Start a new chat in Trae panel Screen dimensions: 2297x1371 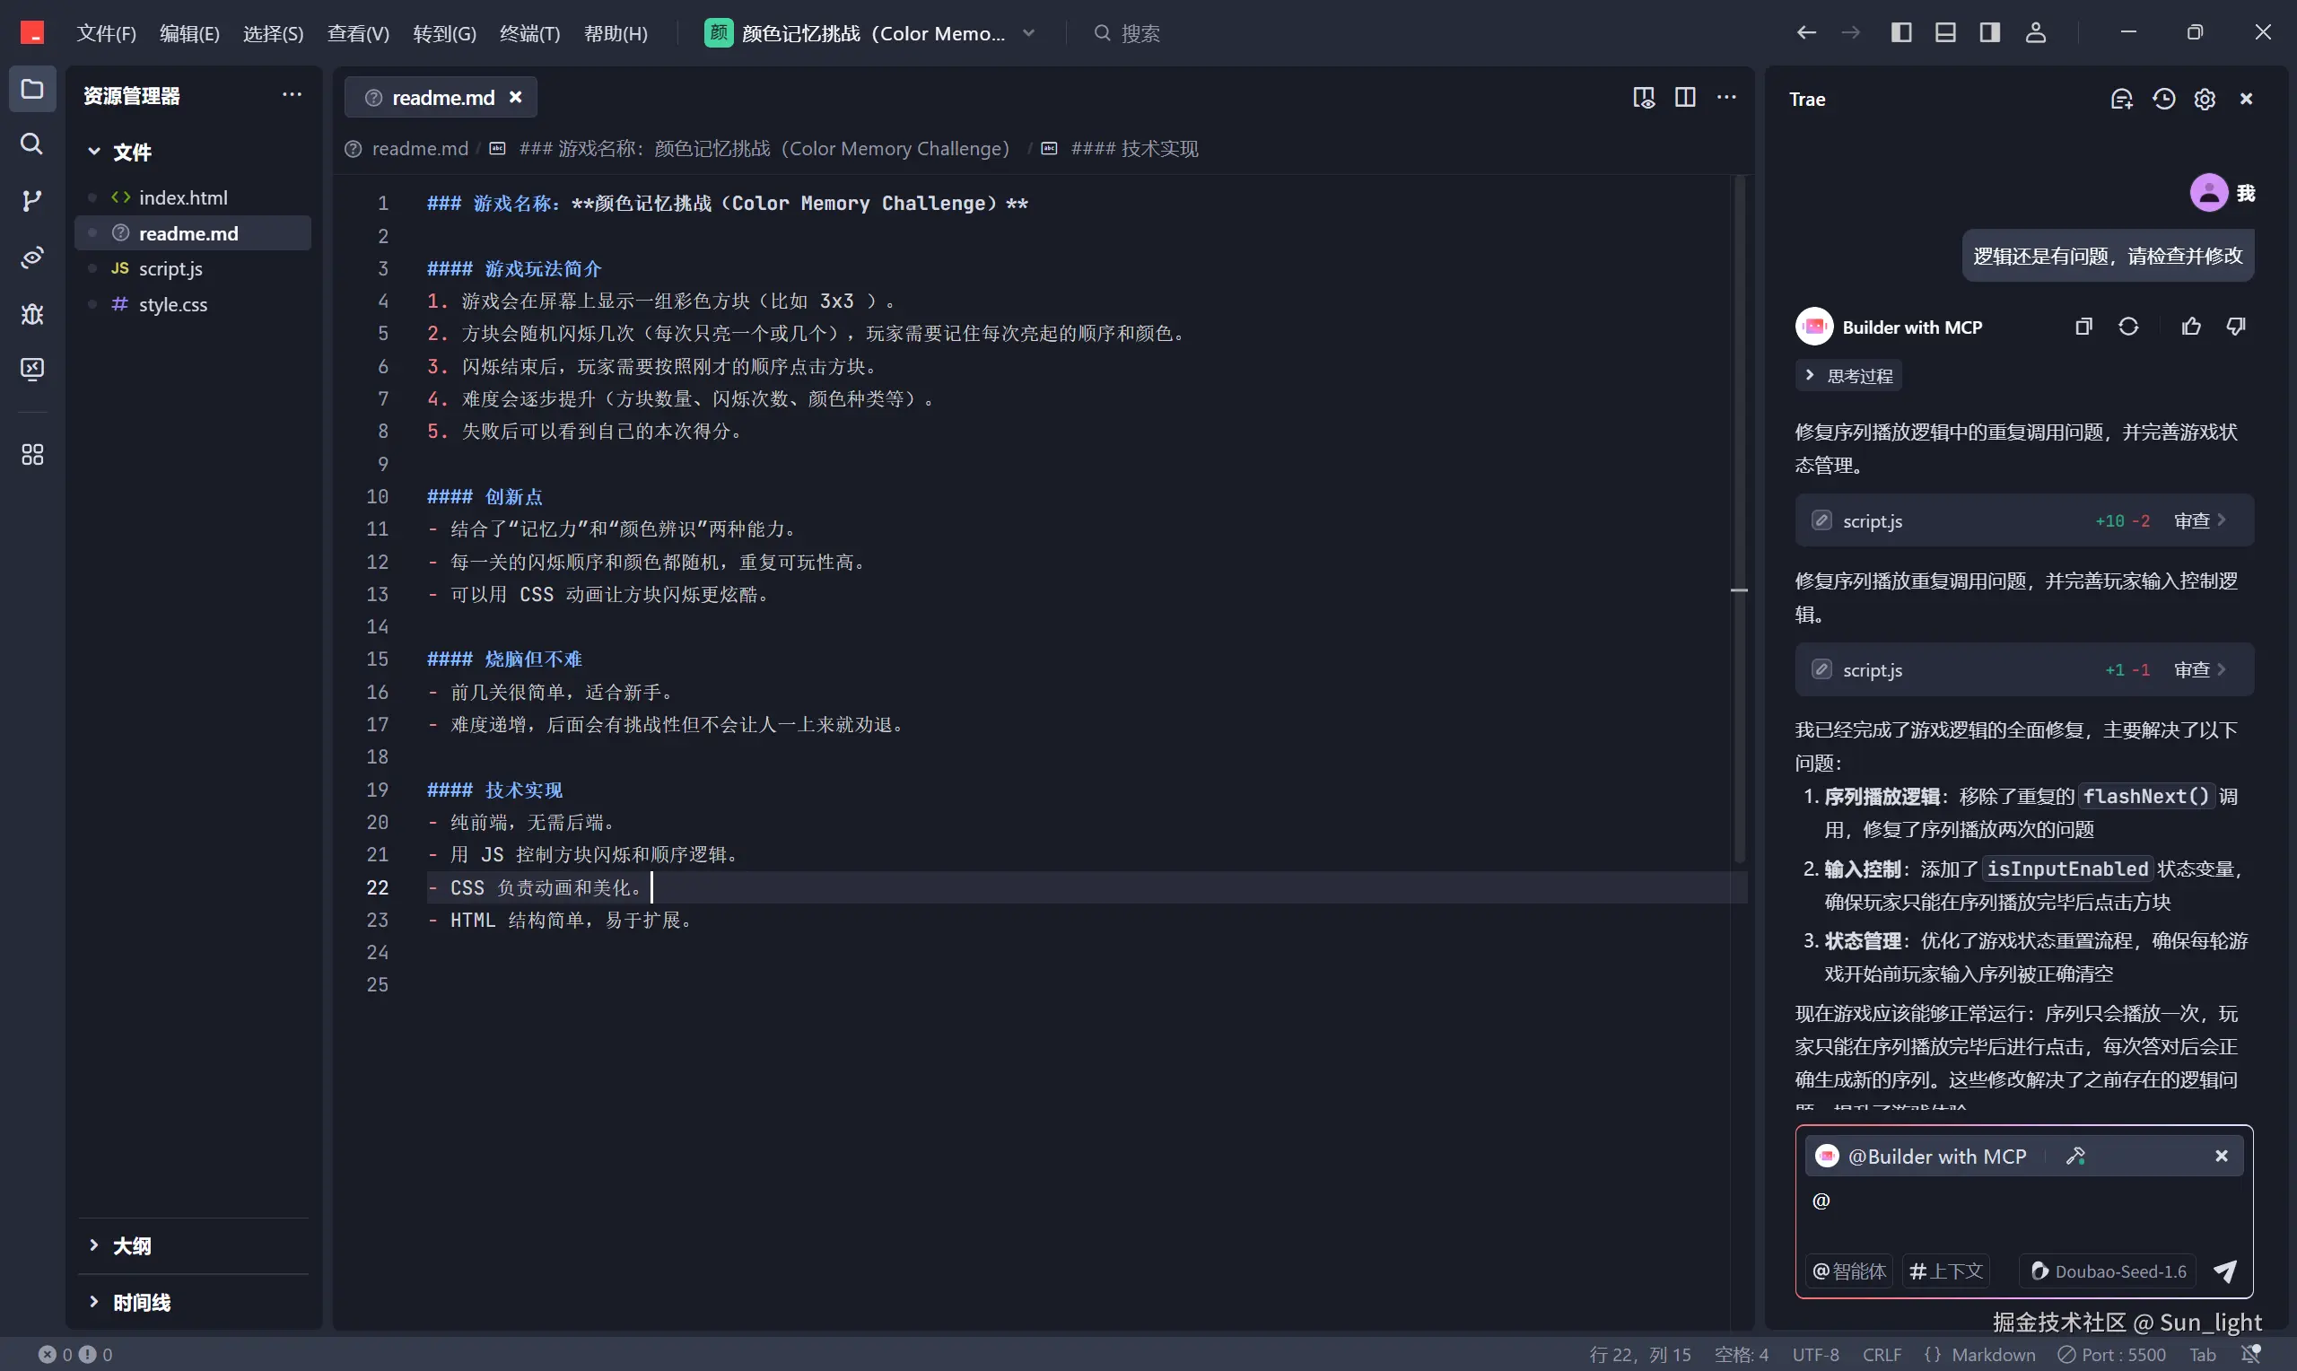(x=2120, y=99)
